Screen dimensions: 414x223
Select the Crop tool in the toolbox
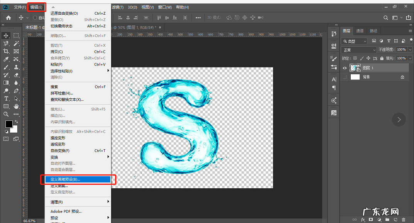[6, 51]
